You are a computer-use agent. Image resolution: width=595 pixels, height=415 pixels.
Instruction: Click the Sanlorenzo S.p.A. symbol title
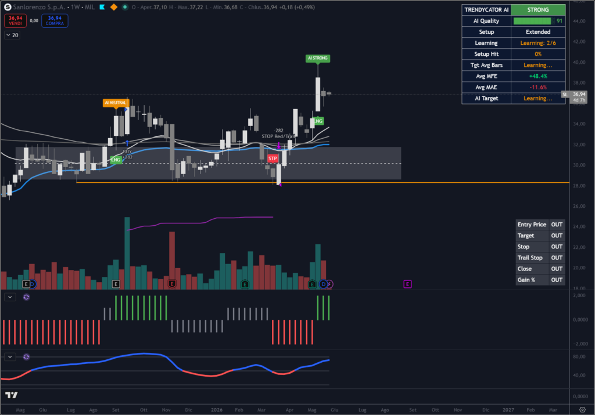click(x=39, y=7)
